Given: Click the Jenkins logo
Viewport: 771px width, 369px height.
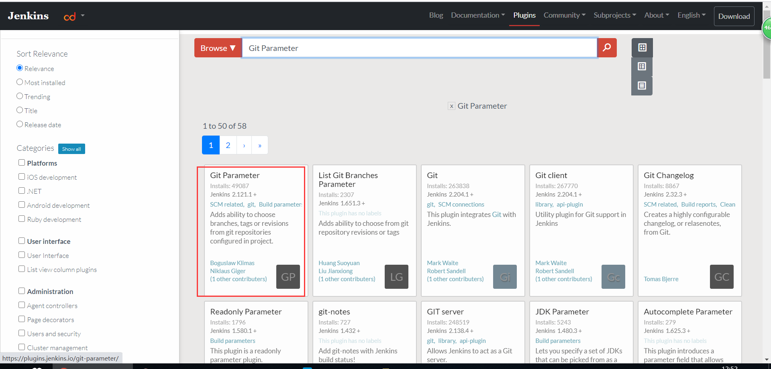Looking at the screenshot, I should click(x=28, y=16).
